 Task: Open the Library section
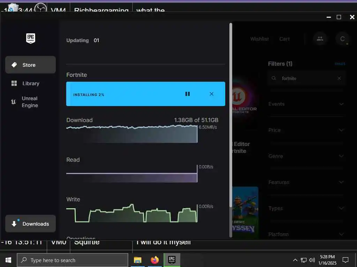tap(31, 83)
